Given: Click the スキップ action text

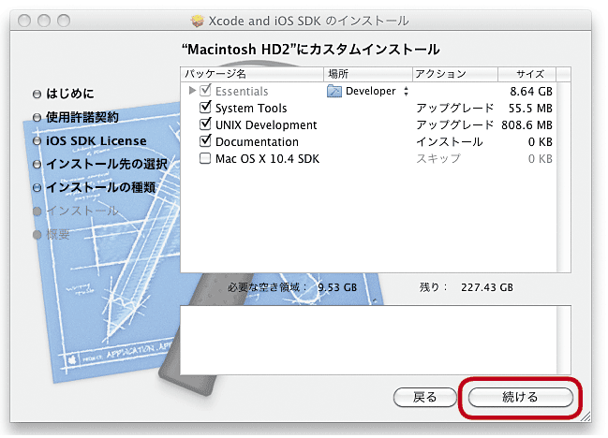Looking at the screenshot, I should [438, 159].
